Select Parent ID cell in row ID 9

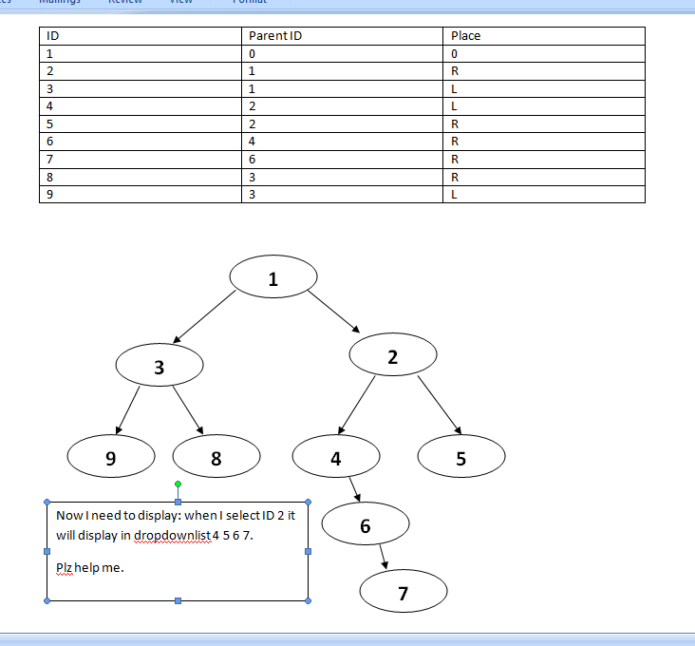point(342,194)
